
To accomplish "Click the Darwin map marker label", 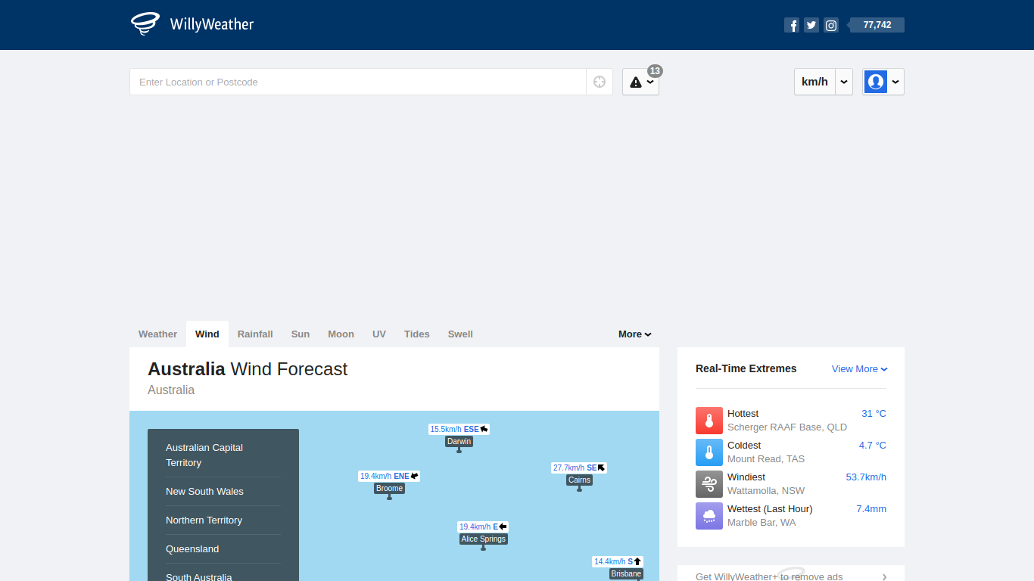I will click(459, 441).
